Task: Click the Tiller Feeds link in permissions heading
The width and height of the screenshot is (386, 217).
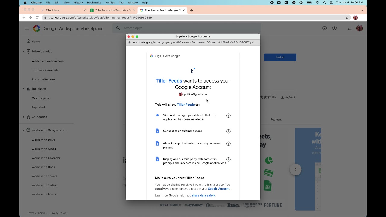Action: tap(185, 105)
